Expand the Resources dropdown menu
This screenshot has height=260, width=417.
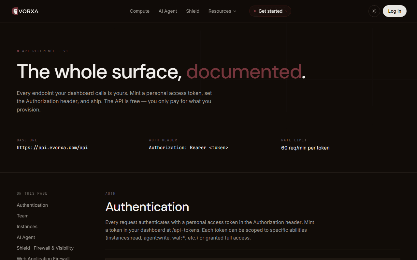pyautogui.click(x=223, y=11)
